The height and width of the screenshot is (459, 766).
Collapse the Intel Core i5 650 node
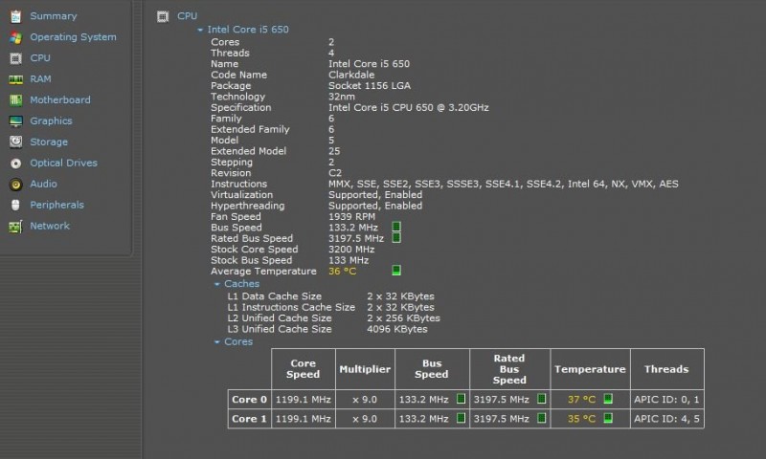[x=201, y=30]
